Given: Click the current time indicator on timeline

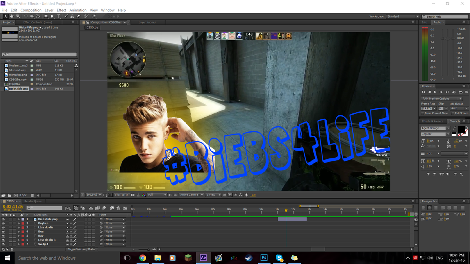Looking at the screenshot, I should tap(286, 210).
